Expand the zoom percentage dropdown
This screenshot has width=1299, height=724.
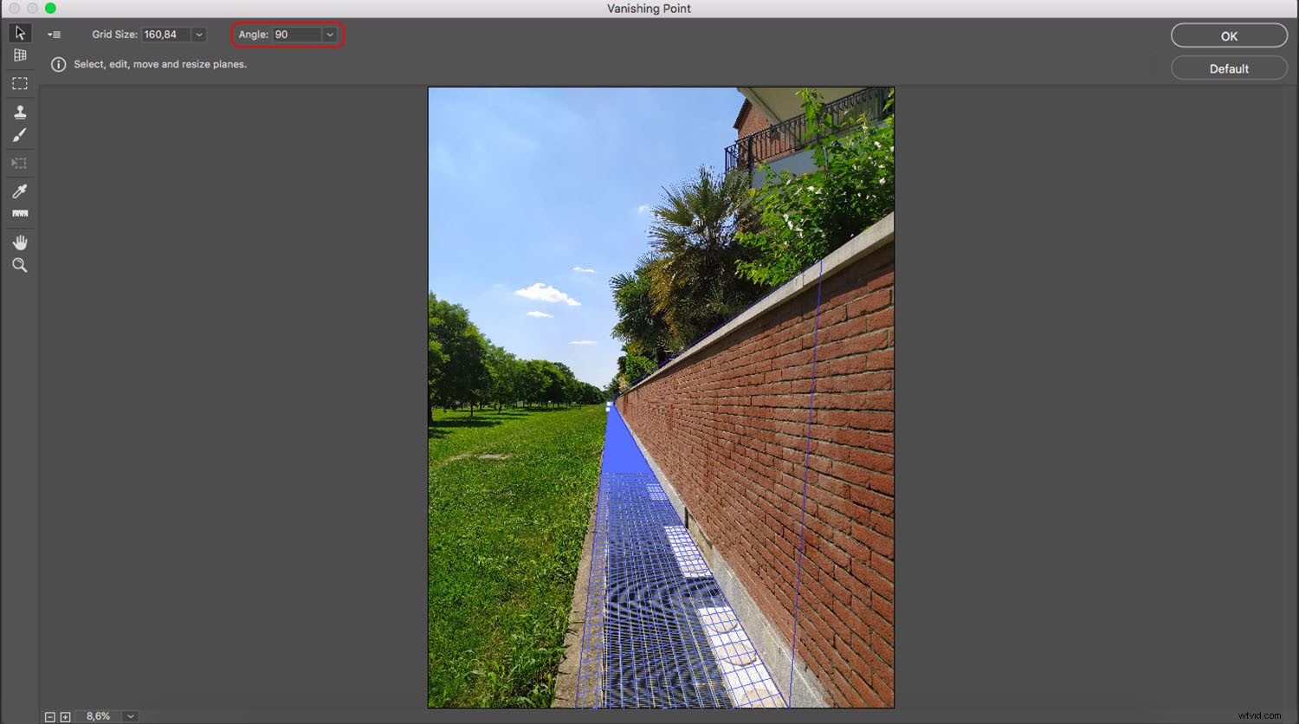[129, 716]
